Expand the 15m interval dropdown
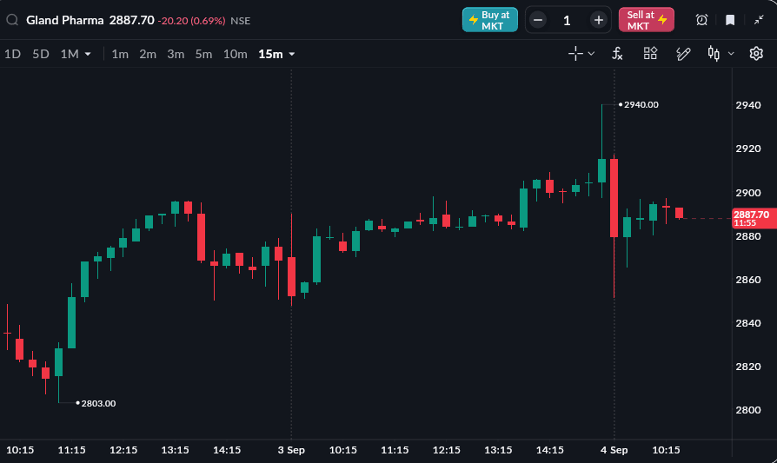This screenshot has height=463, width=777. point(292,54)
